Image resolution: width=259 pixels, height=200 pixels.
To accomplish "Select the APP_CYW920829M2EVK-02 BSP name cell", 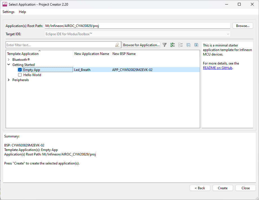I will [x=132, y=70].
